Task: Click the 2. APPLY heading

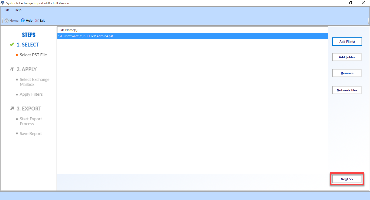Action: (x=27, y=69)
